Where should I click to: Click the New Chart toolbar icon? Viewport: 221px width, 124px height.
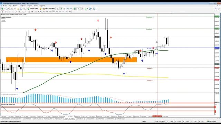(x=2, y=9)
